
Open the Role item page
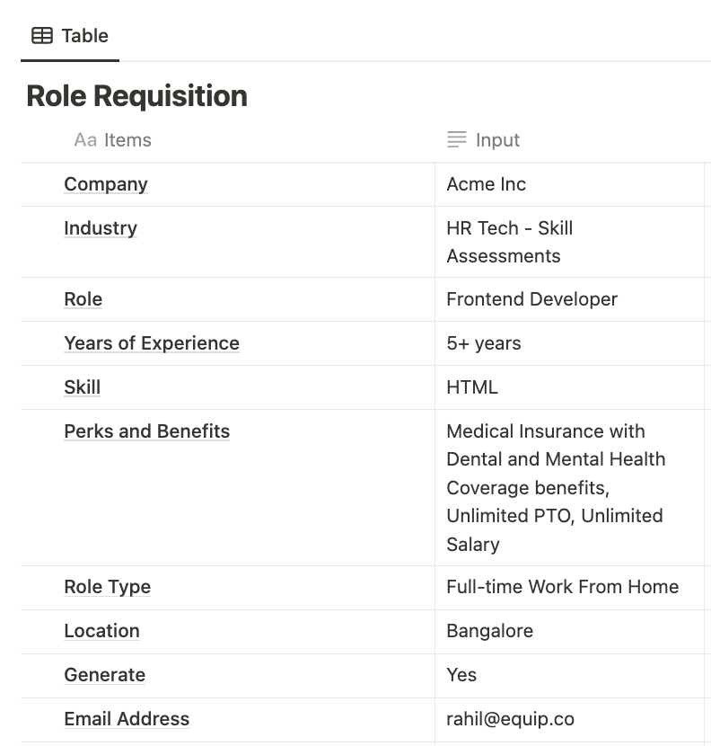[83, 299]
